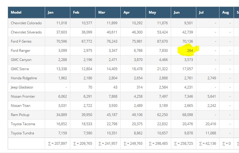
Task: Click Ford F-Series March value 76,243
Action: point(112,41)
